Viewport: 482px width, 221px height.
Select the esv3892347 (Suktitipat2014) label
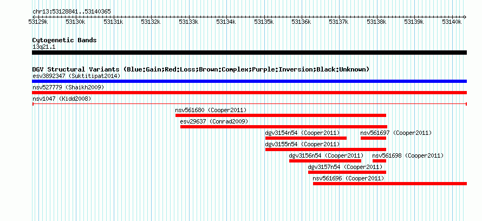[x=76, y=76]
